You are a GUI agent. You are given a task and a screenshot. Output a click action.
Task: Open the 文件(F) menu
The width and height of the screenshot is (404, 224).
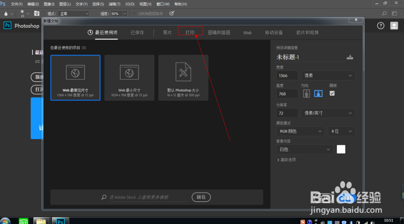point(17,4)
